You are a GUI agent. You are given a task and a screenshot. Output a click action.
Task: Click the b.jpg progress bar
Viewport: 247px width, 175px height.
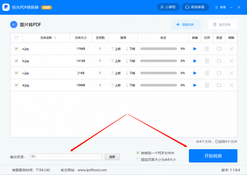tap(159, 61)
